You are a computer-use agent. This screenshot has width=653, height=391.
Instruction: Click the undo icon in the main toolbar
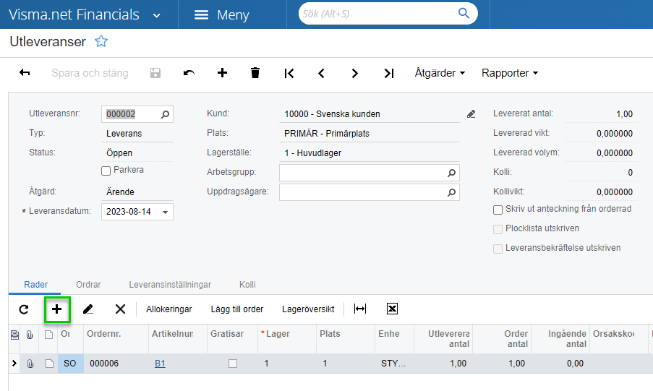tap(189, 73)
